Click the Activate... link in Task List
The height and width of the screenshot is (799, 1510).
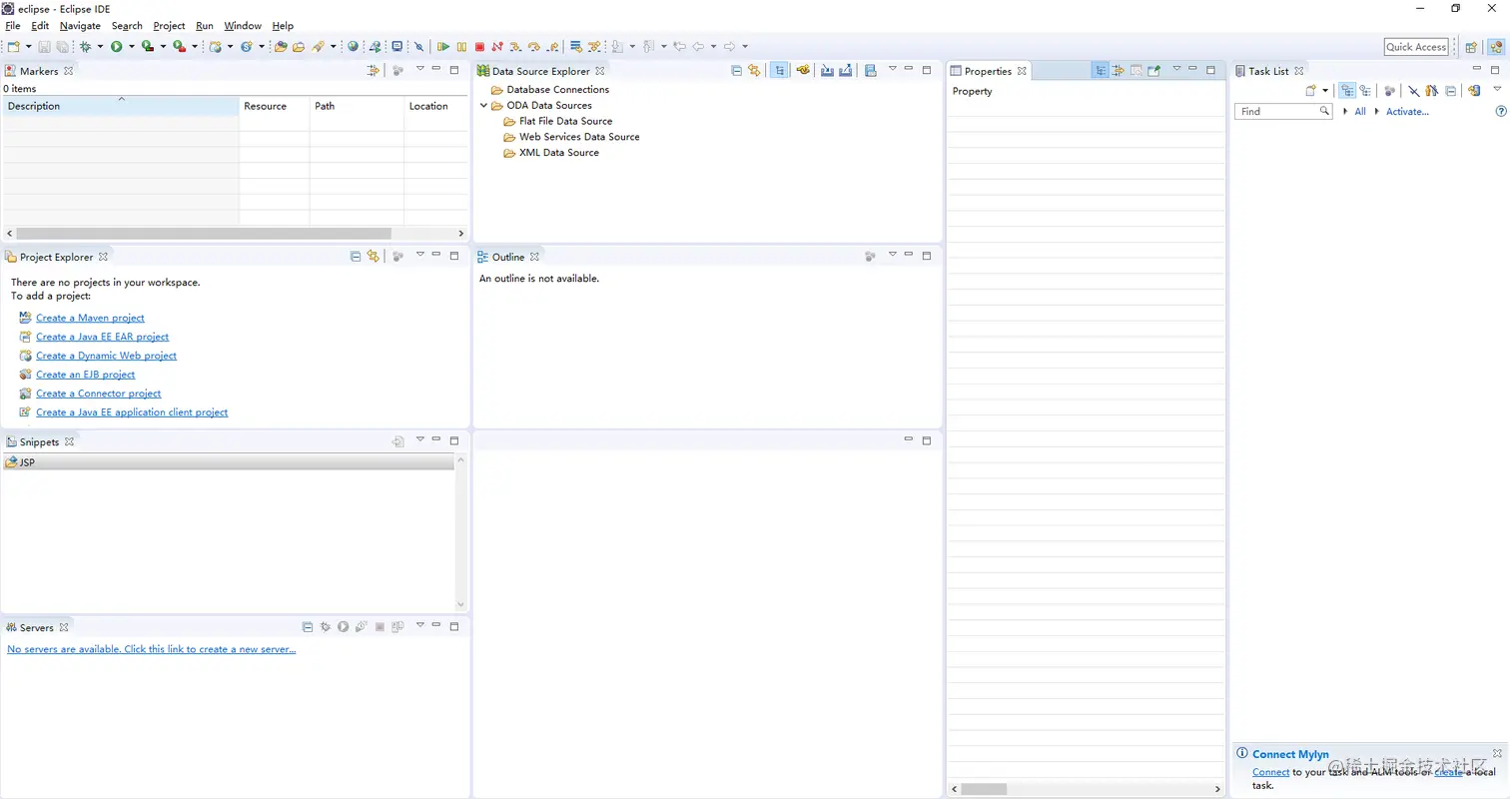[x=1407, y=111]
